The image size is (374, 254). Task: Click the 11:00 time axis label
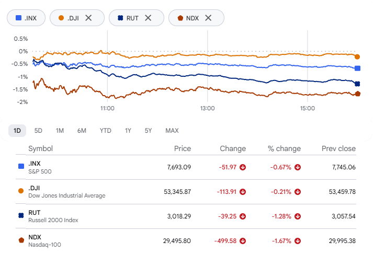click(107, 108)
